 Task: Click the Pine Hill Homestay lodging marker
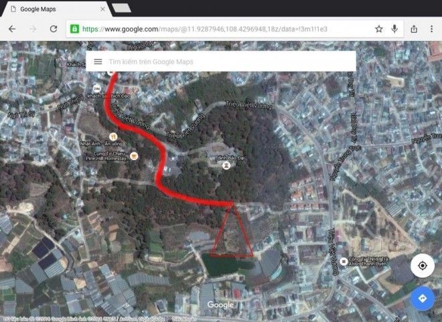coord(133,155)
